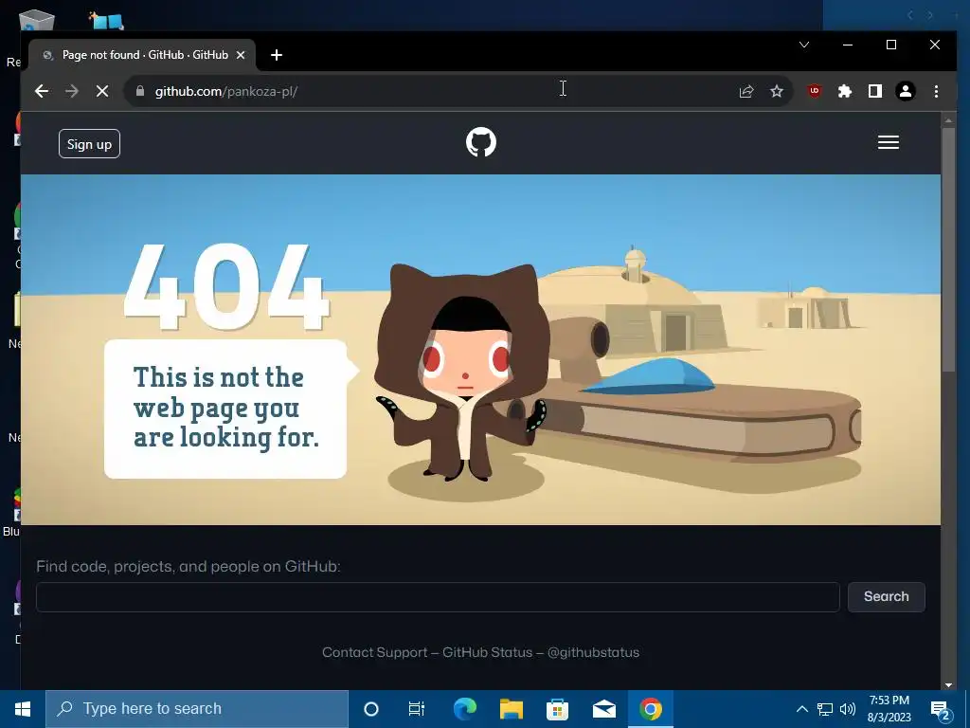This screenshot has width=970, height=728.
Task: Open Cortana circle on the taskbar
Action: pyautogui.click(x=370, y=709)
